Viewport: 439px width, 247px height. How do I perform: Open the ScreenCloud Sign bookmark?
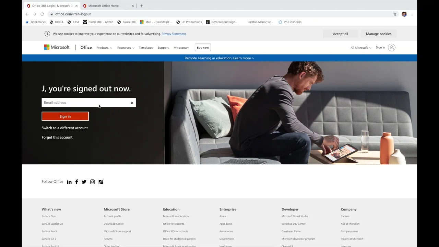[222, 22]
